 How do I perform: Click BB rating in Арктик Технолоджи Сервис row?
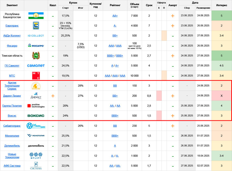(x=115, y=86)
